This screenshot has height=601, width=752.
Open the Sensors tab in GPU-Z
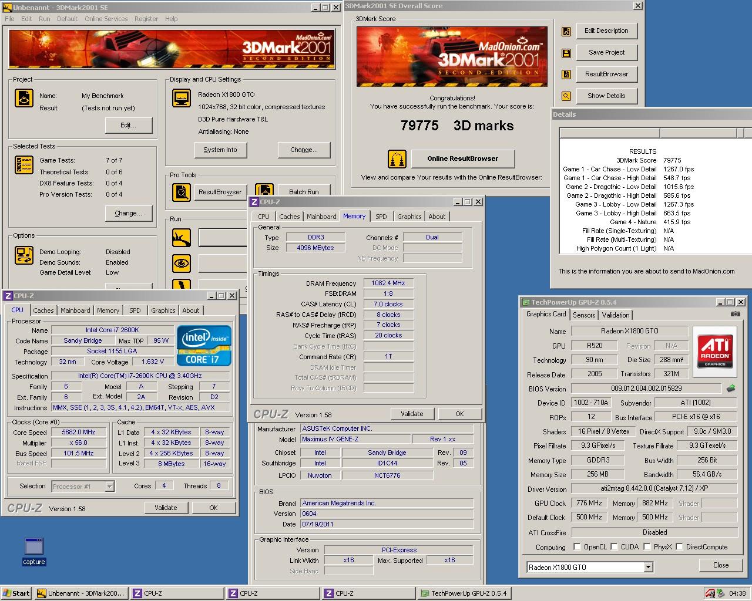click(x=584, y=315)
